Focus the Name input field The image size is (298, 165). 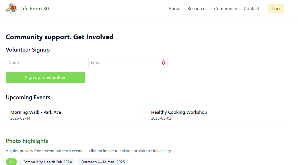tap(45, 62)
